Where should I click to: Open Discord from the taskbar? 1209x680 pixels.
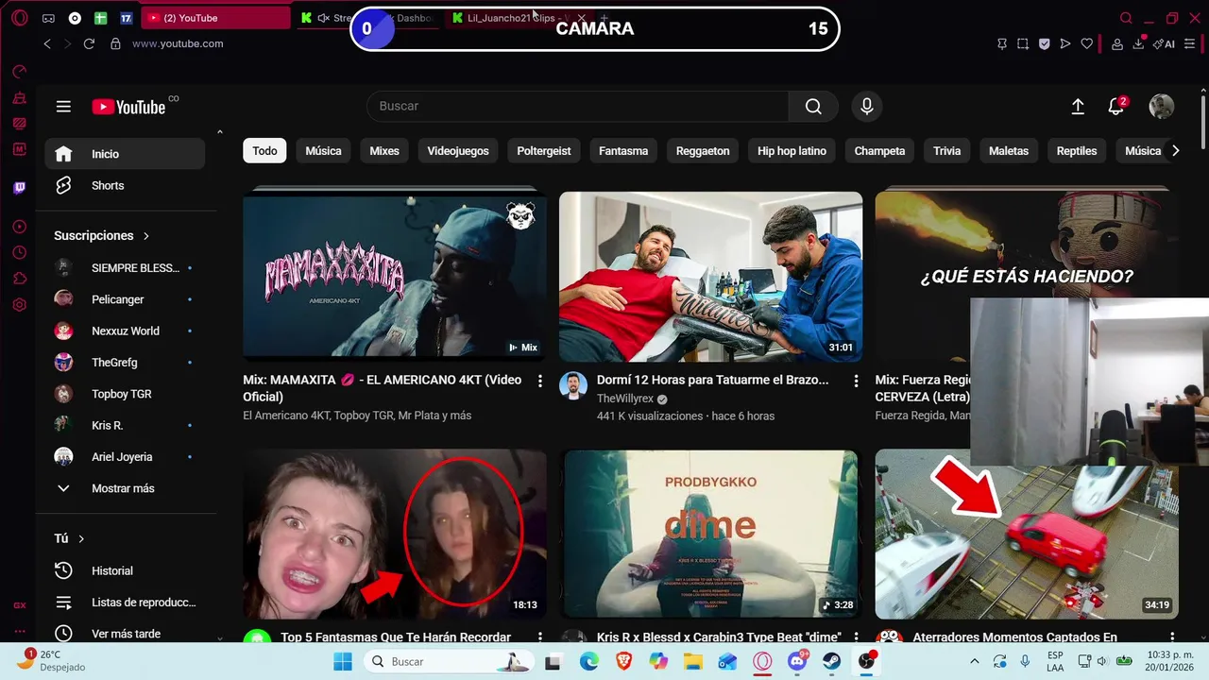[797, 661]
